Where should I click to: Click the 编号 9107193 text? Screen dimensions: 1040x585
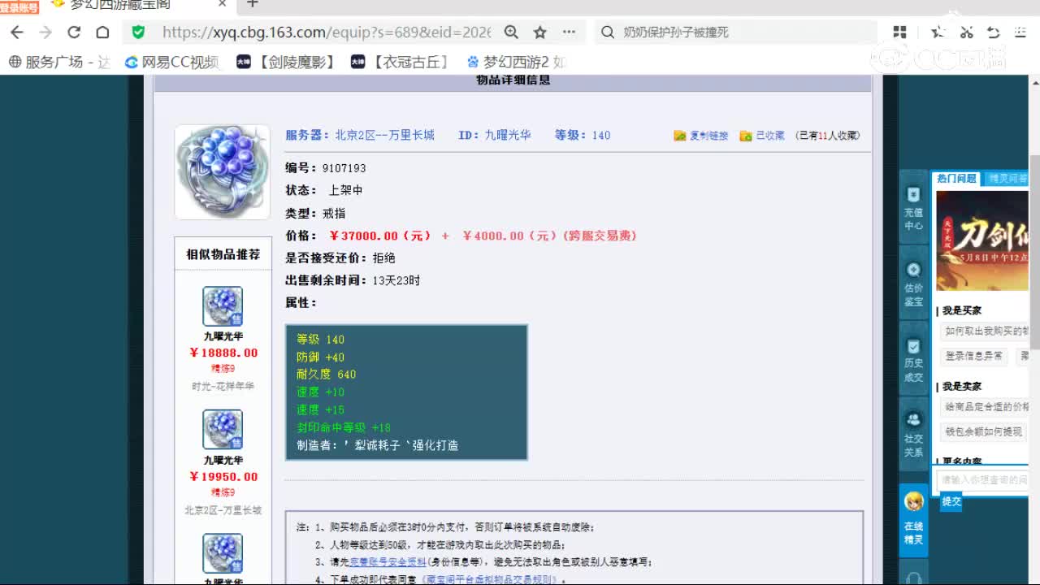coord(326,168)
